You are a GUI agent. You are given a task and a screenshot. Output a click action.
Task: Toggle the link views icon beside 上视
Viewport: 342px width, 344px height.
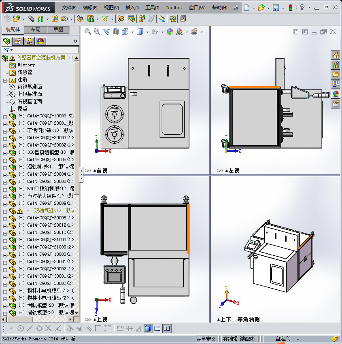click(x=88, y=319)
